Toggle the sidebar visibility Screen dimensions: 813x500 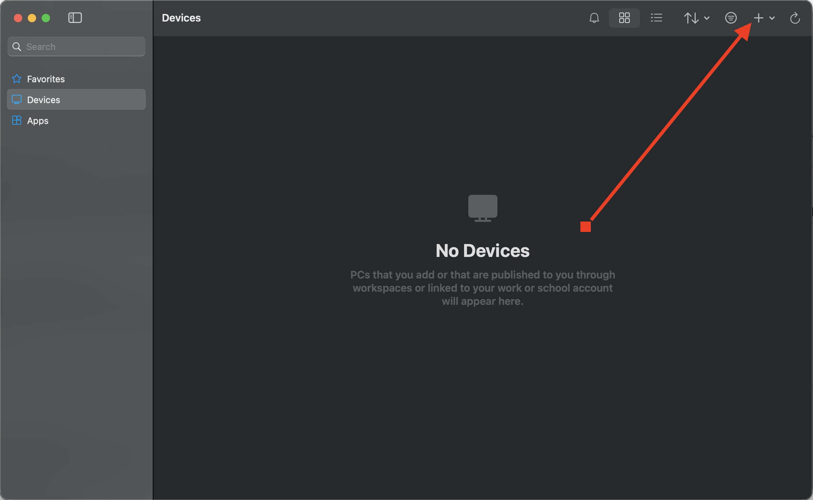pos(75,18)
